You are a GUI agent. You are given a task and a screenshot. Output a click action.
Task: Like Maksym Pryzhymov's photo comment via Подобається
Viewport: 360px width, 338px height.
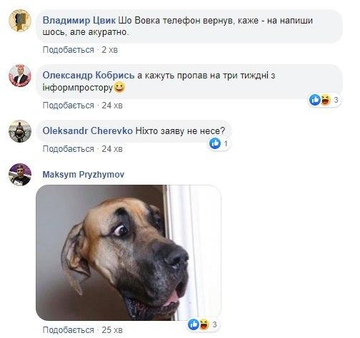[69, 330]
